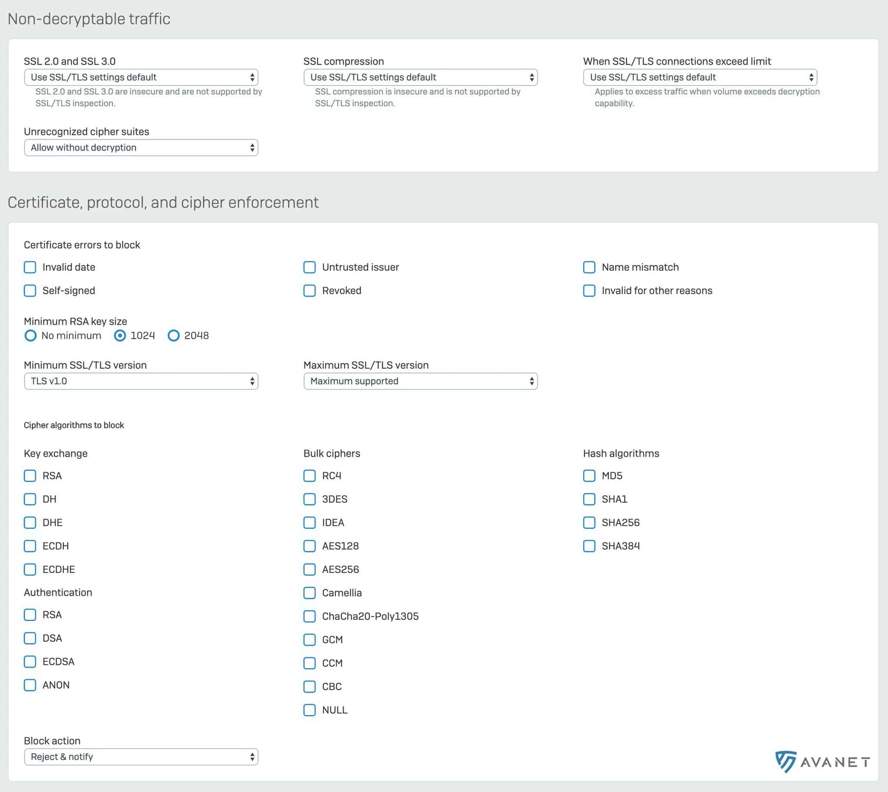Select the 1024 radio button
This screenshot has width=888, height=792.
tap(120, 336)
